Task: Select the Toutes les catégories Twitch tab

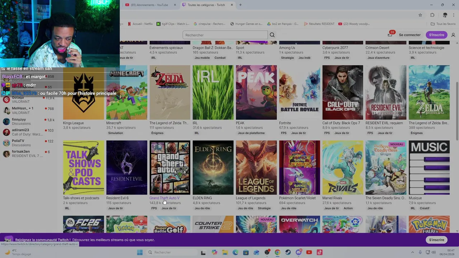Action: (x=206, y=5)
